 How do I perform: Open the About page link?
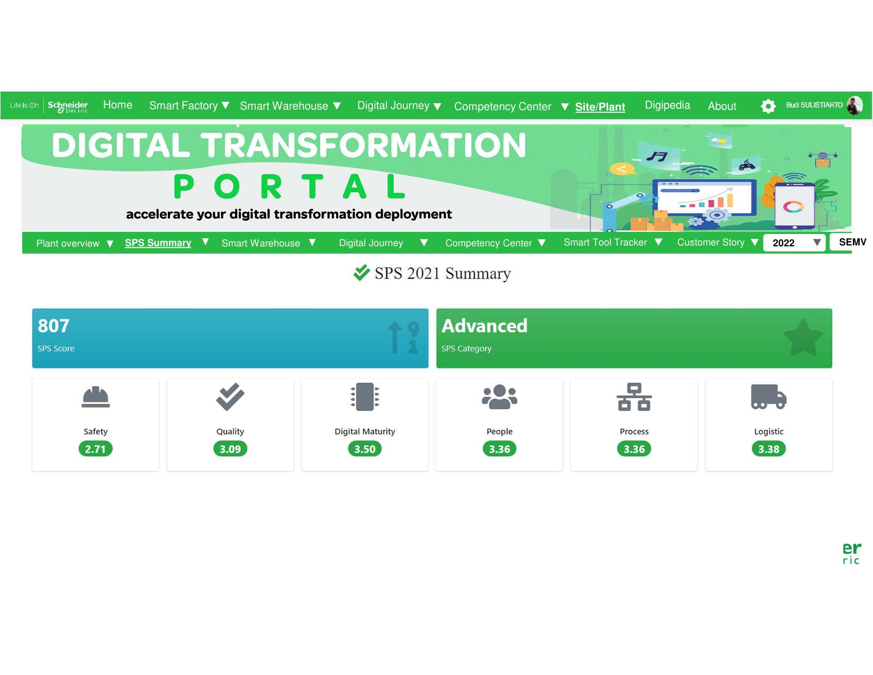pyautogui.click(x=722, y=106)
